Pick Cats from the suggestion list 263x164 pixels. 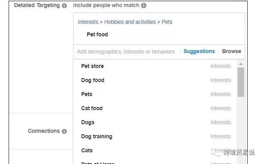87,150
